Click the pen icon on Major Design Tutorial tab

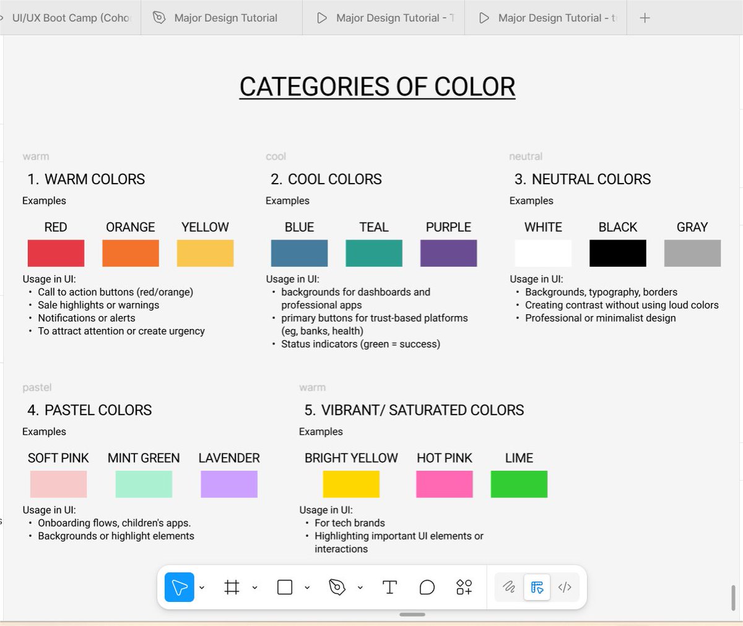pyautogui.click(x=159, y=18)
